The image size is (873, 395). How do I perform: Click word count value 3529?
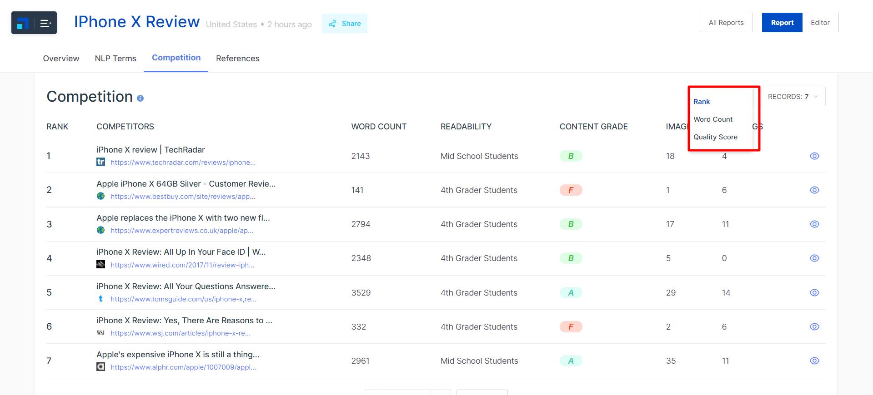pos(361,293)
